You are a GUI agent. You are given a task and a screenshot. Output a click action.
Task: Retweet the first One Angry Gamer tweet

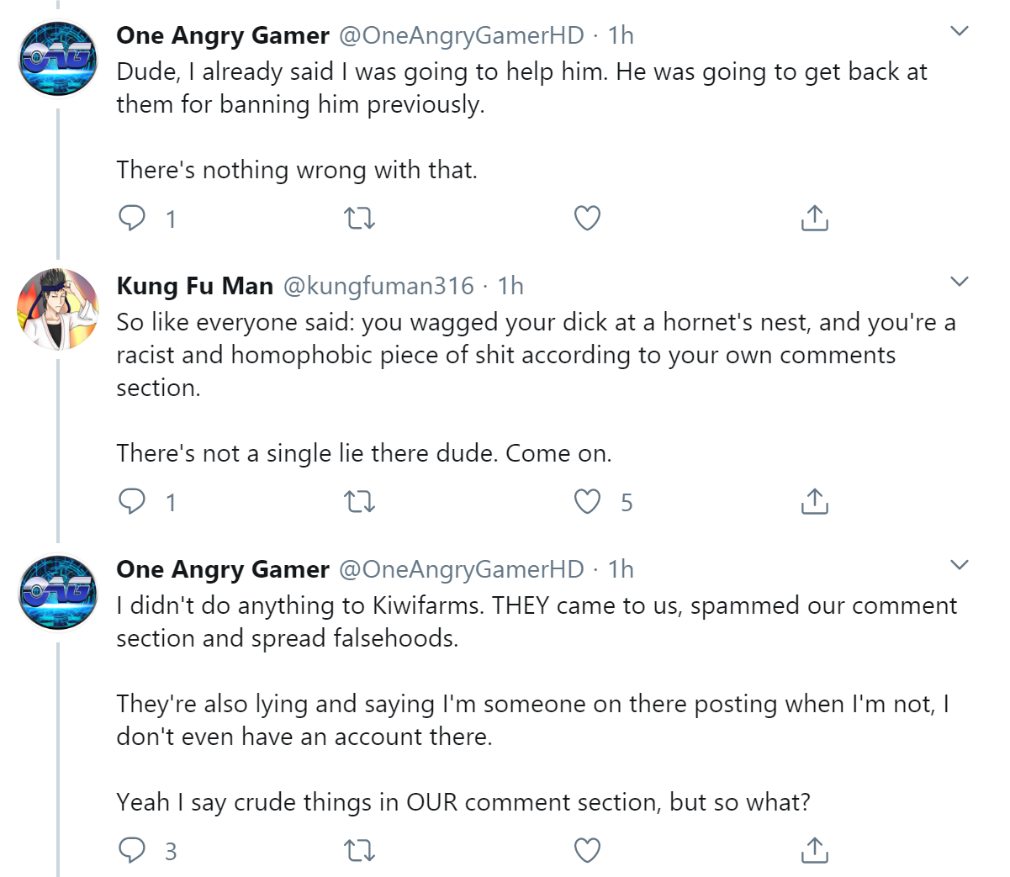(360, 219)
